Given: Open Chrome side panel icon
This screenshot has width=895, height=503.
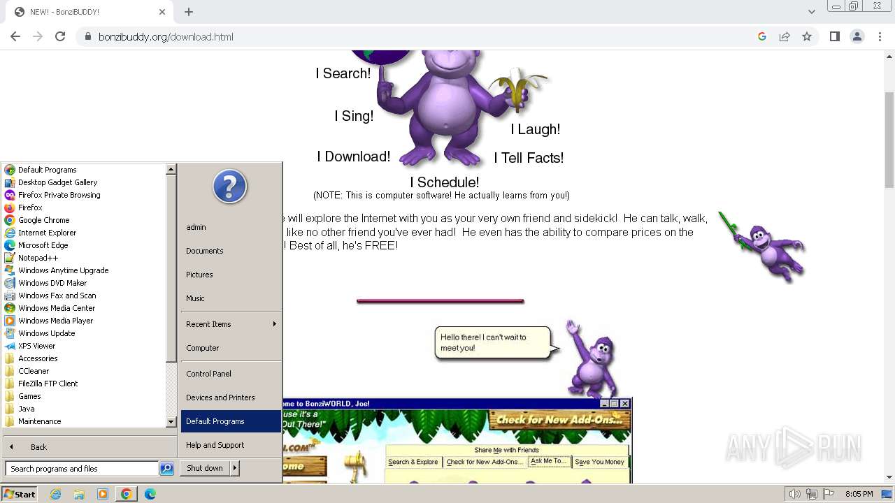Looking at the screenshot, I should coord(834,36).
